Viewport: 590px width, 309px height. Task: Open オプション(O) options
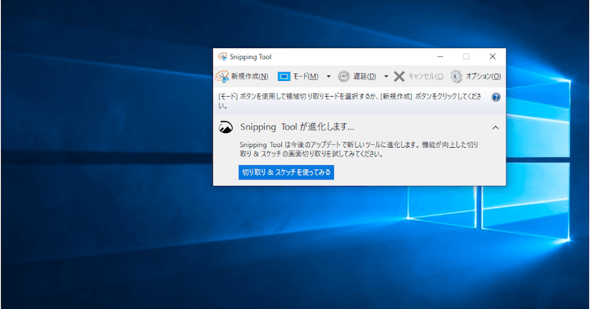[476, 77]
